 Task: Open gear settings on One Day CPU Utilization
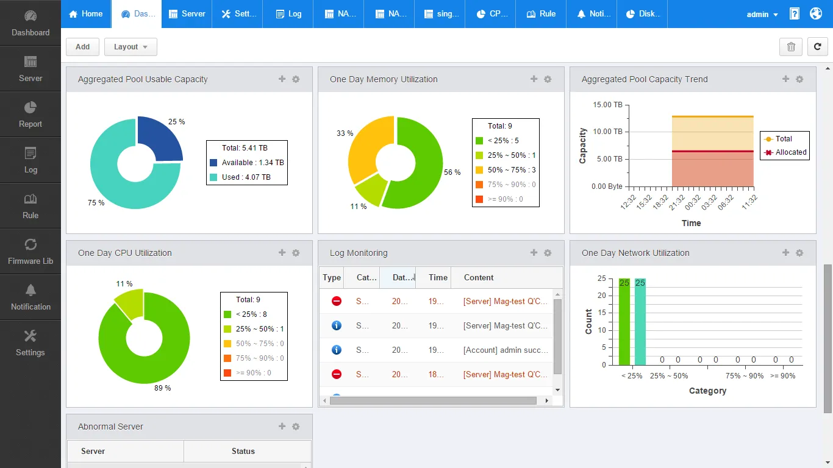(296, 253)
